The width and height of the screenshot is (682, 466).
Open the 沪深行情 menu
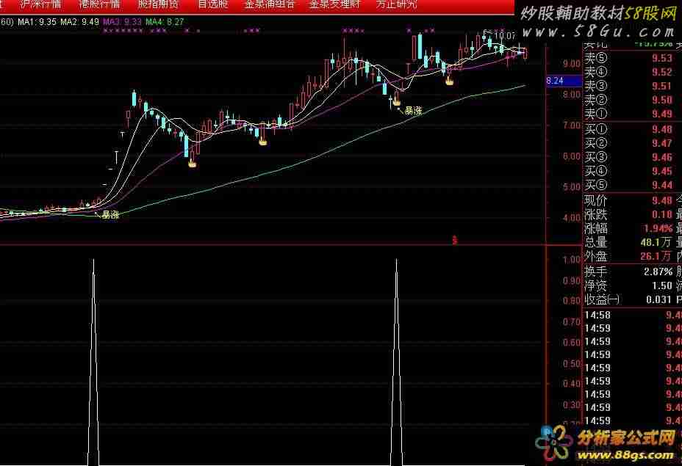coord(41,5)
